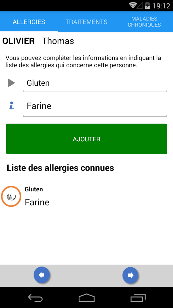Focus the Gluten allergy input field

(x=95, y=83)
